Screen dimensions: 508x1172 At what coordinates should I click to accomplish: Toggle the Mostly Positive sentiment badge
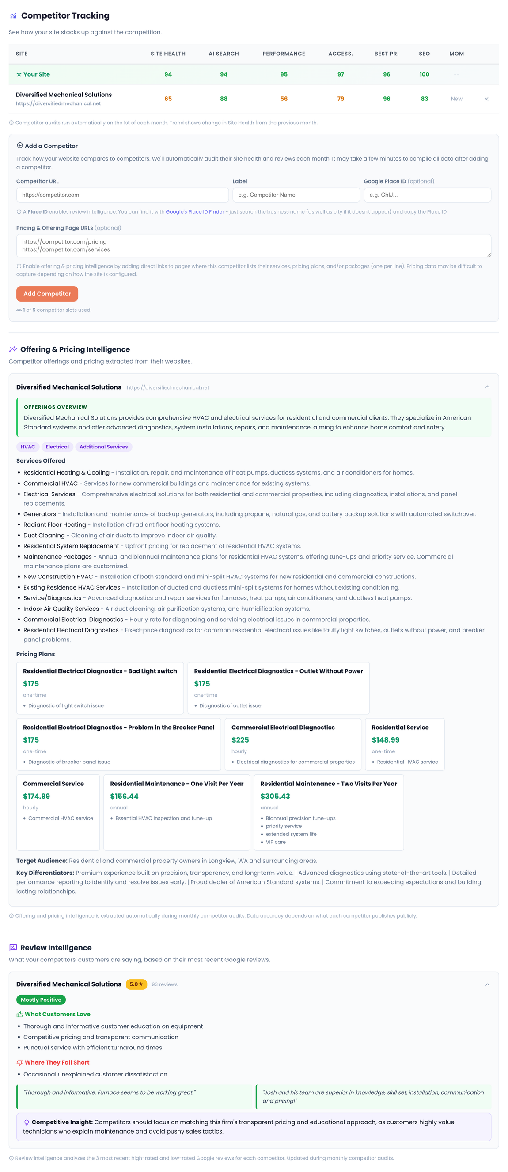pyautogui.click(x=41, y=1000)
